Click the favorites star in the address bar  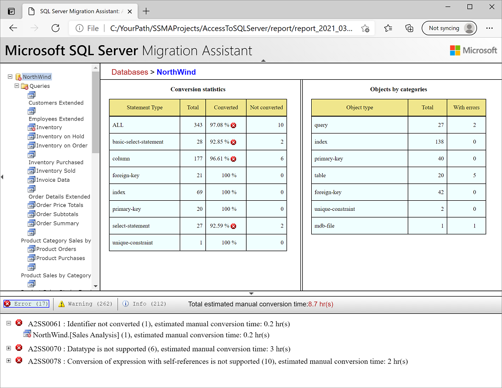(365, 29)
